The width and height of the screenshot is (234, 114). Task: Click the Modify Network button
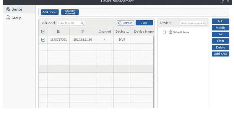point(70,12)
